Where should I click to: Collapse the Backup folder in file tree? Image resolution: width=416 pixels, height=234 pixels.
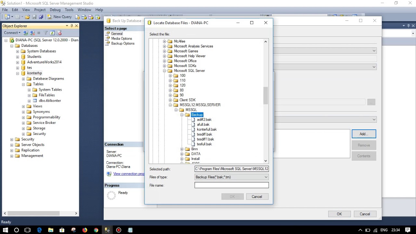click(x=182, y=115)
